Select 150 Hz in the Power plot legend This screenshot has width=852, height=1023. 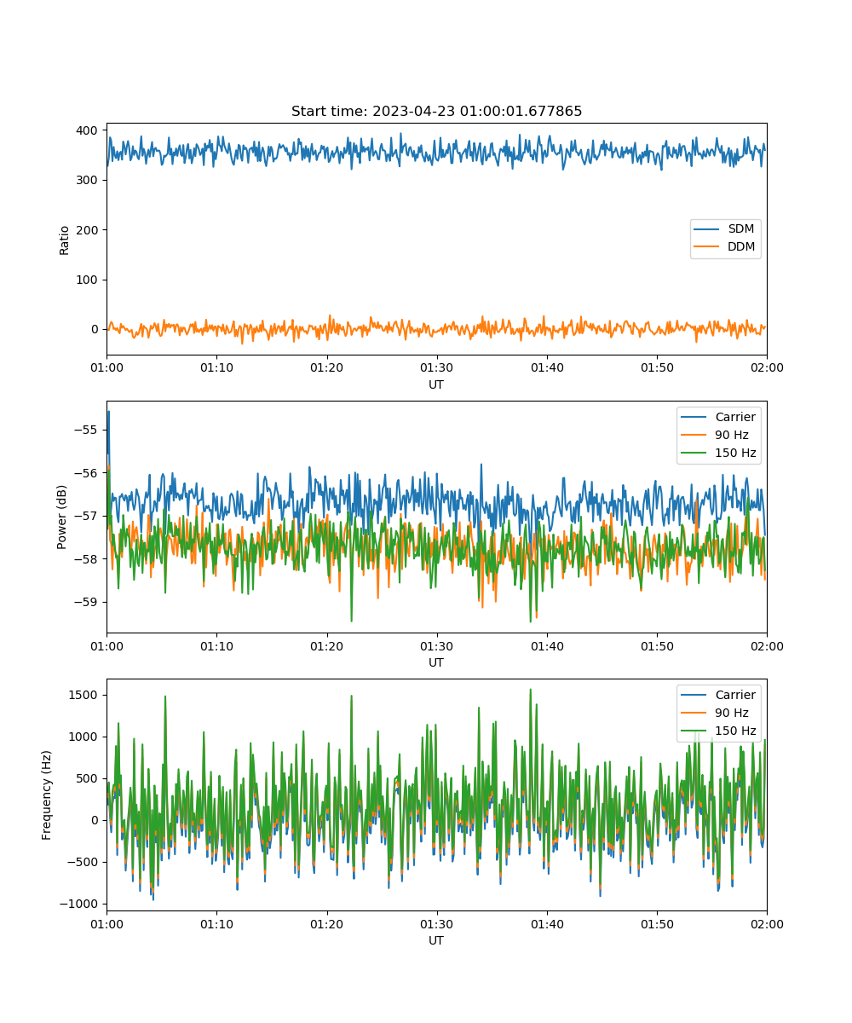719,453
